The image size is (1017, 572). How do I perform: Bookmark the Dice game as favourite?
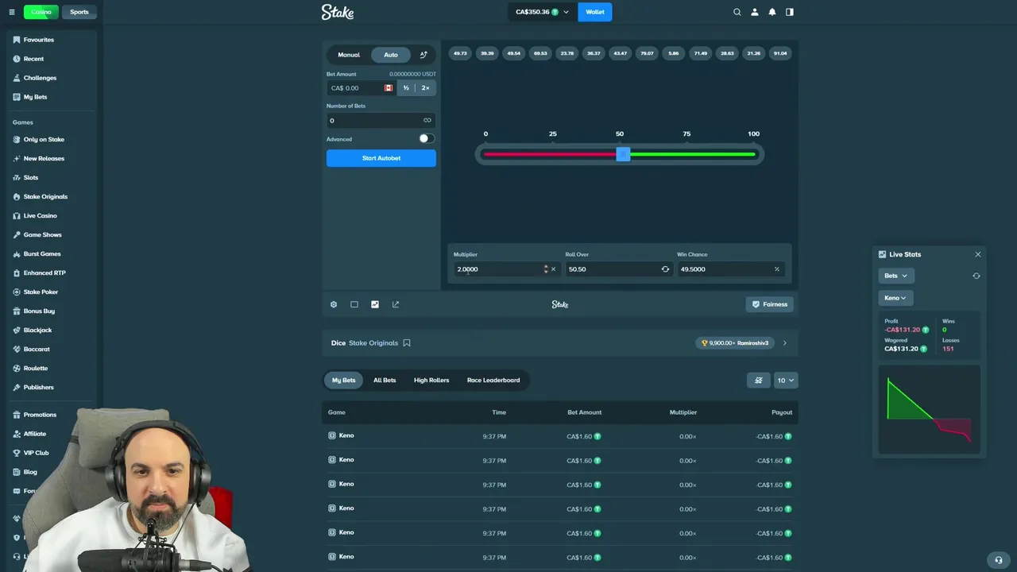407,343
